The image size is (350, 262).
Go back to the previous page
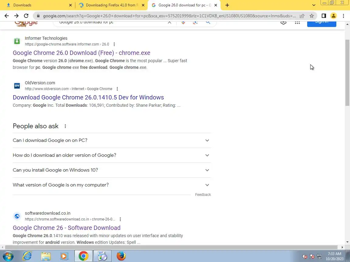click(7, 16)
